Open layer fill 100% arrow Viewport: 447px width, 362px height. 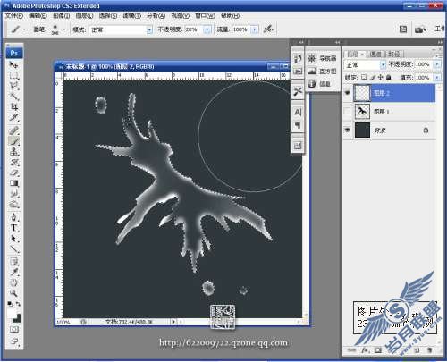coord(437,78)
